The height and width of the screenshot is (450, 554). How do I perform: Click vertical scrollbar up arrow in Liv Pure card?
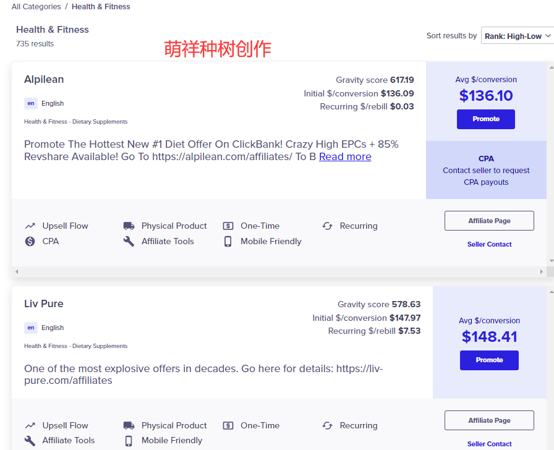[551, 292]
